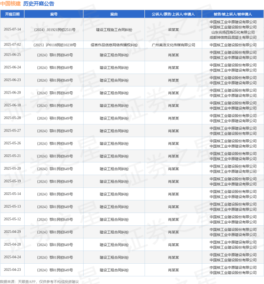Image resolution: width=264 pixels, height=284 pixels.
Task: Select the 公诉人/原告/上诉人/申请人 column header
Action: [173, 14]
